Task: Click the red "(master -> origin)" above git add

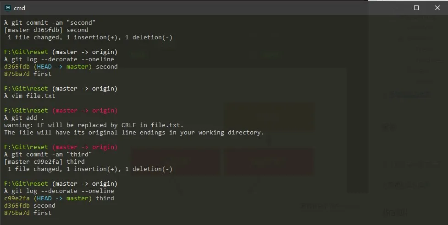Action: 85,111
